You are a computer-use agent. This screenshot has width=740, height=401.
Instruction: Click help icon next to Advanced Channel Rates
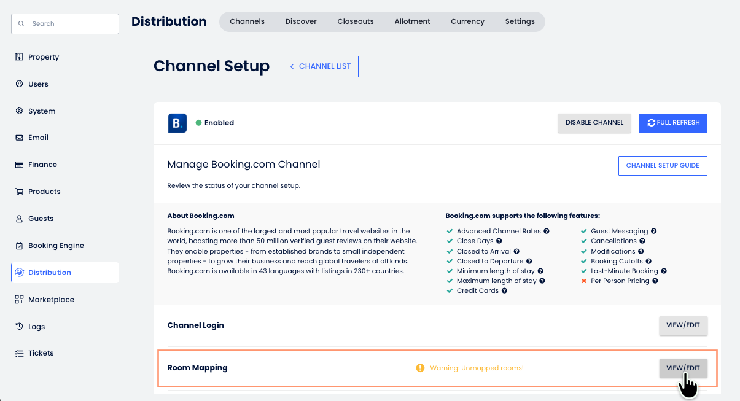pyautogui.click(x=547, y=232)
